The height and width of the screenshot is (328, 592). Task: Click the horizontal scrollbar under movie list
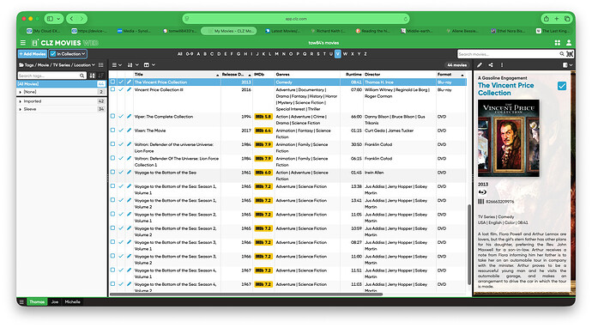coord(245,294)
